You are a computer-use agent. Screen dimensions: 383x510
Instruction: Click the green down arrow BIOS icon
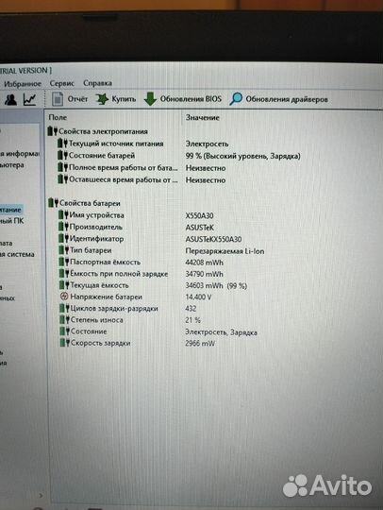(x=150, y=99)
